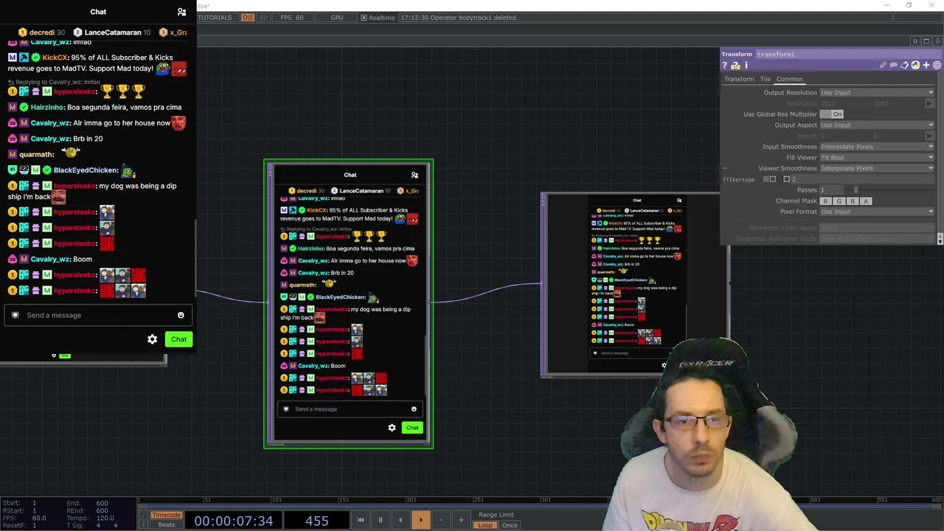The width and height of the screenshot is (944, 531).
Task: Switch timeline display to Beats
Action: (166, 525)
